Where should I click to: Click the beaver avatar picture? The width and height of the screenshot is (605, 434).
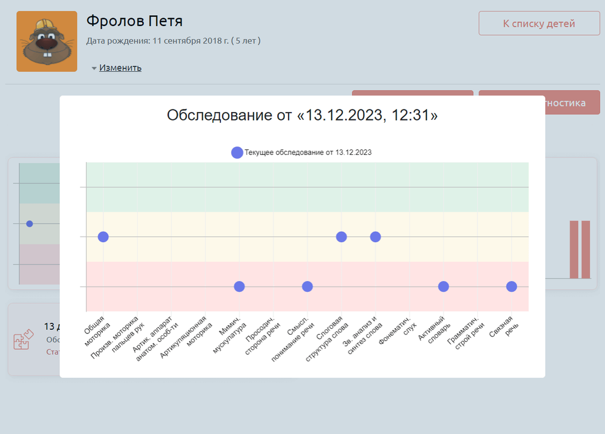(x=47, y=41)
